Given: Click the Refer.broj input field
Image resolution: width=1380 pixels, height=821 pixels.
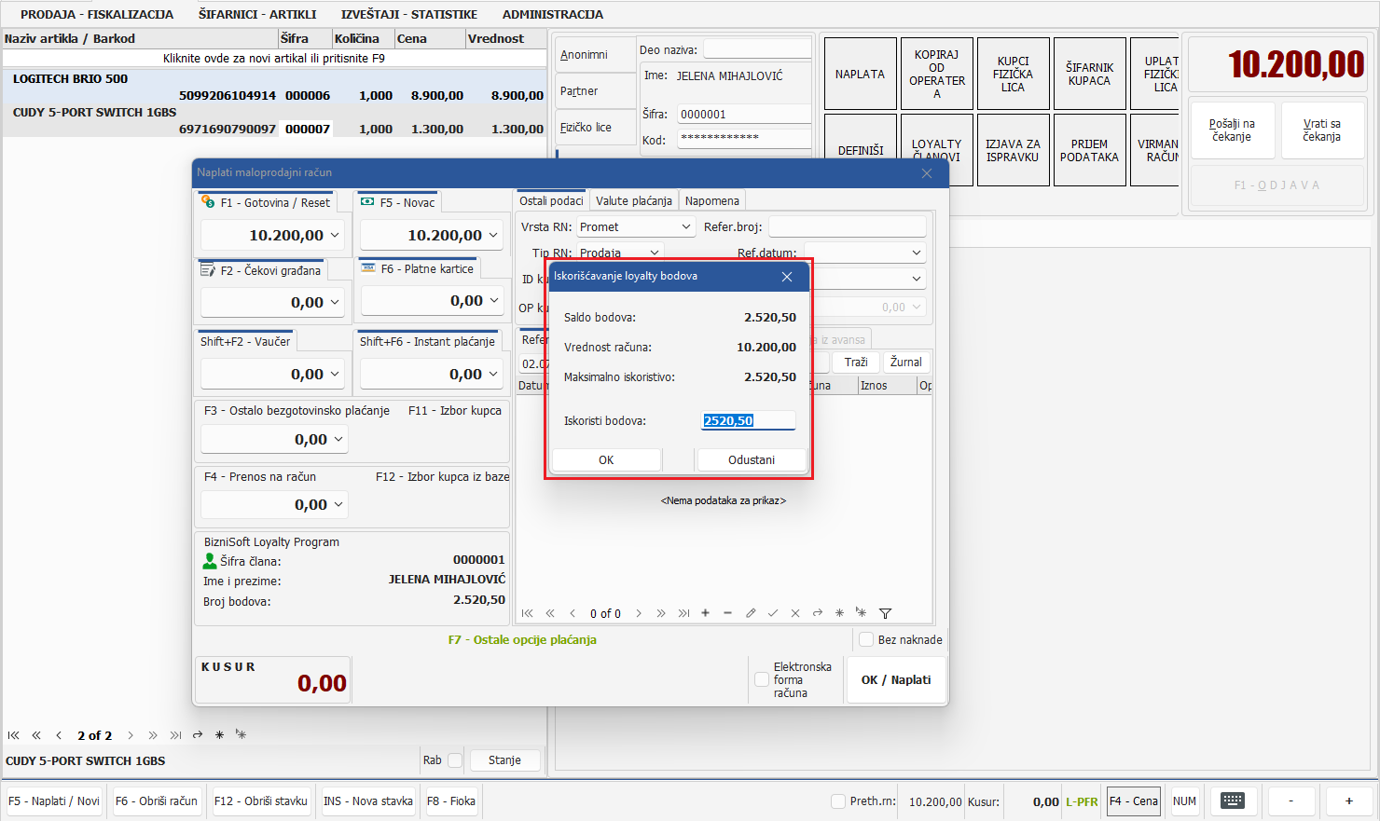Looking at the screenshot, I should point(848,226).
